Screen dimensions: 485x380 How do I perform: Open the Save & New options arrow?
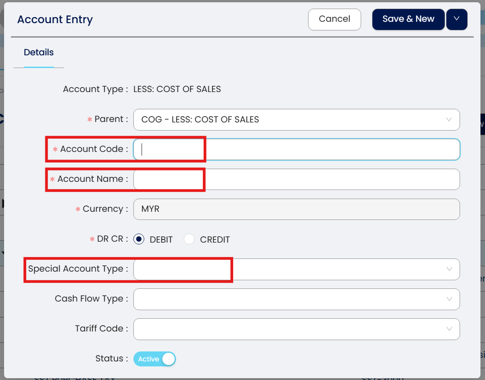tap(456, 19)
